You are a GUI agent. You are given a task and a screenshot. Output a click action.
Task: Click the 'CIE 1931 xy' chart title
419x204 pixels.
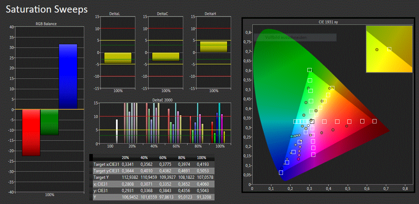coord(328,22)
